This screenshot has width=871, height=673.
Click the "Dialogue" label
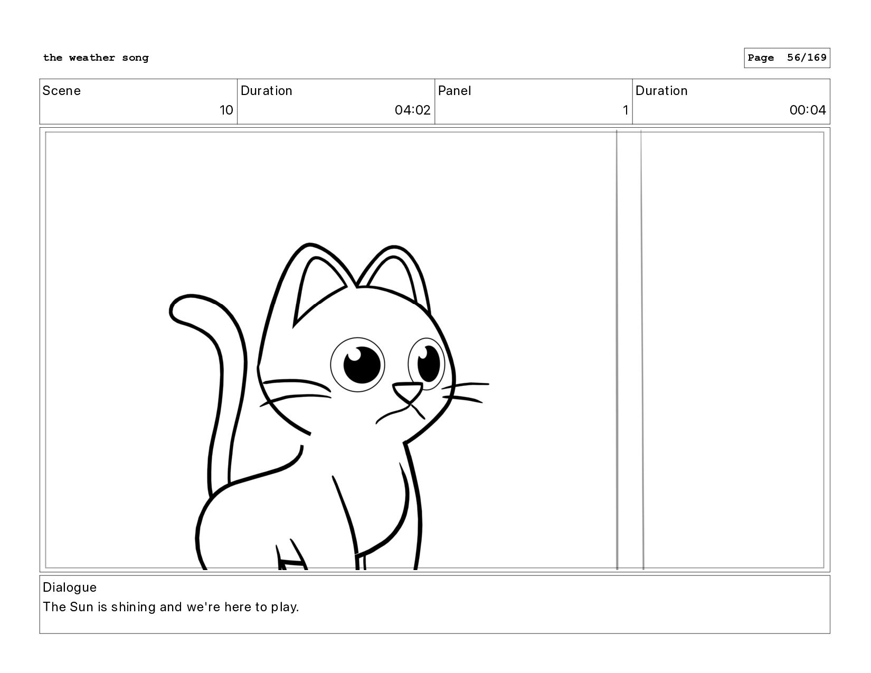pyautogui.click(x=70, y=587)
